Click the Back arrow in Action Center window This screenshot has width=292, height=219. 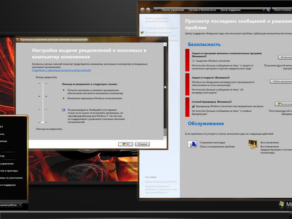point(142,10)
